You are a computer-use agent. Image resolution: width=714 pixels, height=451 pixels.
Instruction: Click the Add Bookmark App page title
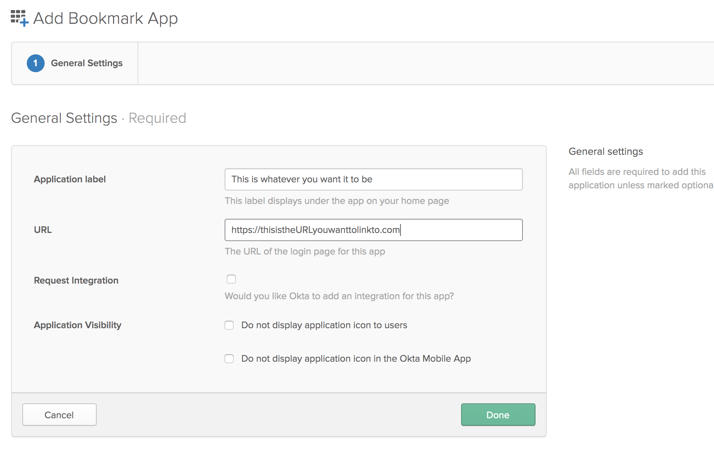point(105,18)
